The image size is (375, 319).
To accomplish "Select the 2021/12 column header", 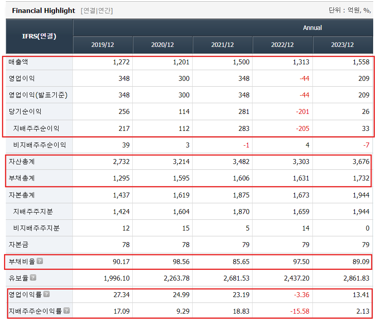I will tap(223, 45).
